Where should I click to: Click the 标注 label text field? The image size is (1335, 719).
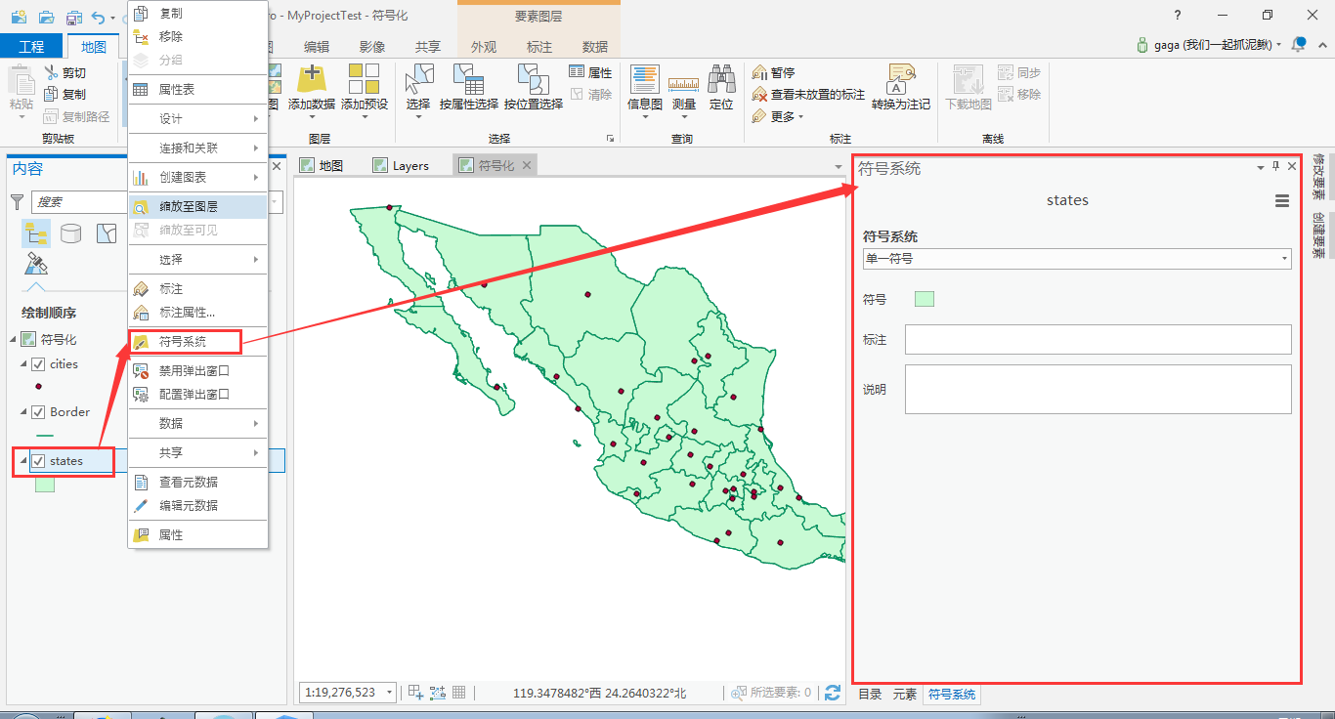1098,340
